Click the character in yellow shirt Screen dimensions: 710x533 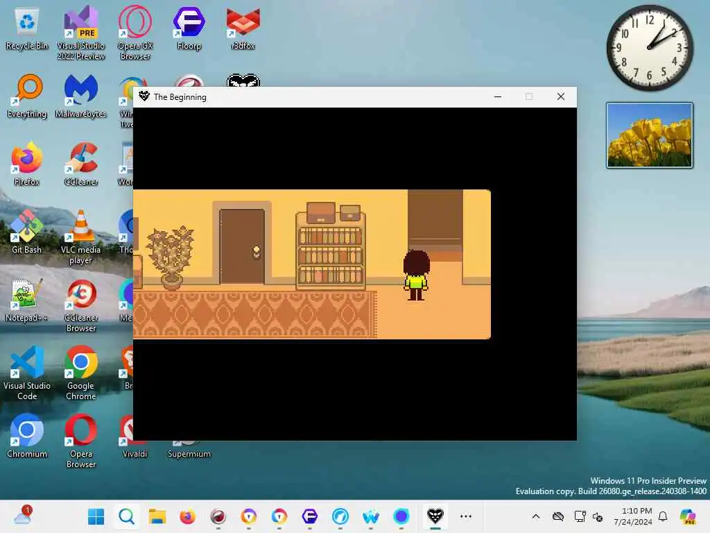click(x=416, y=275)
